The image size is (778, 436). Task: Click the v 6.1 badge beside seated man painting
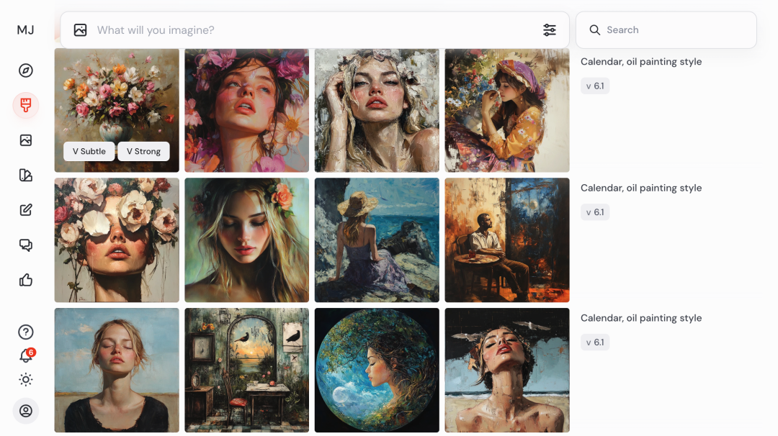click(595, 212)
